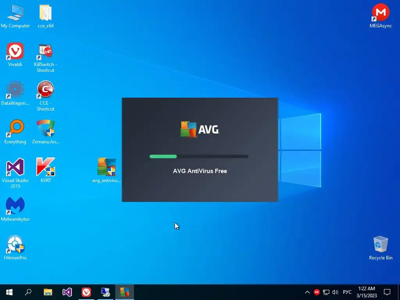The image size is (400, 300).
Task: Show hidden tray icons chevron
Action: [x=307, y=292]
